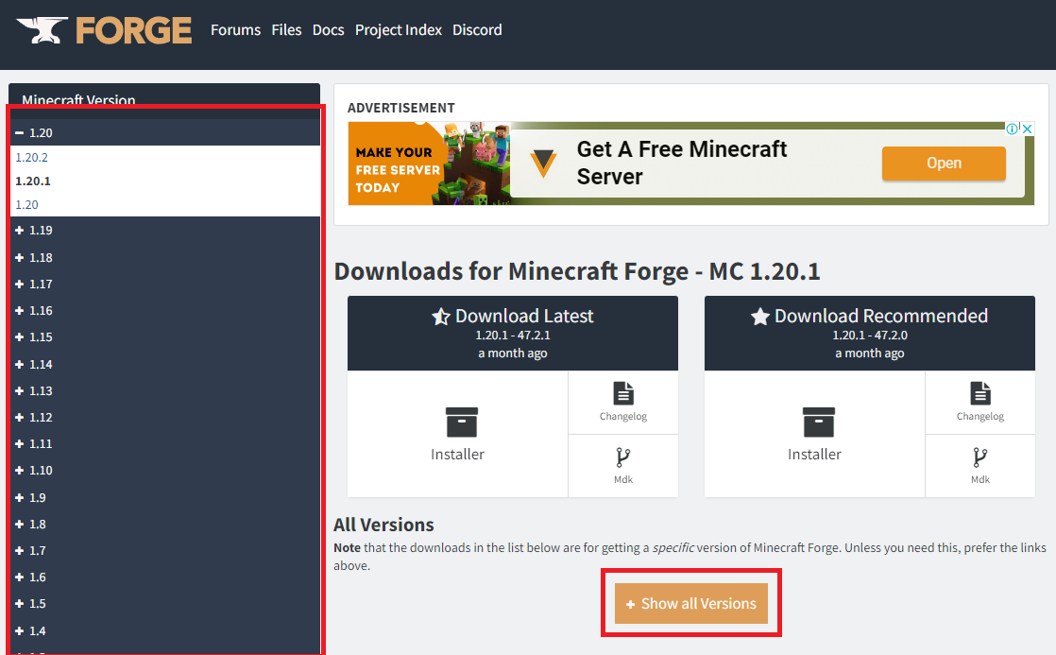Image resolution: width=1056 pixels, height=655 pixels.
Task: View Changelog under Download Recommended
Action: pos(979,402)
